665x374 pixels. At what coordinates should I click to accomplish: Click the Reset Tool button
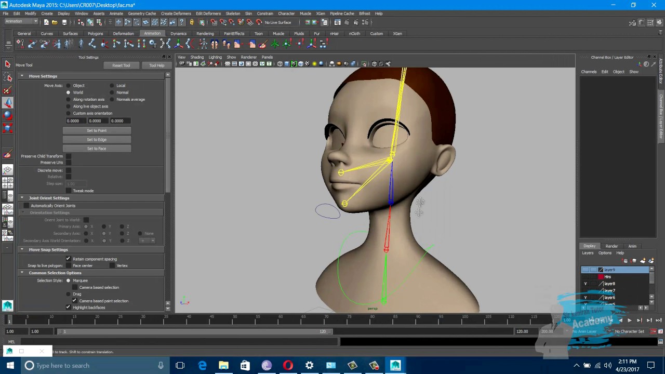[121, 65]
